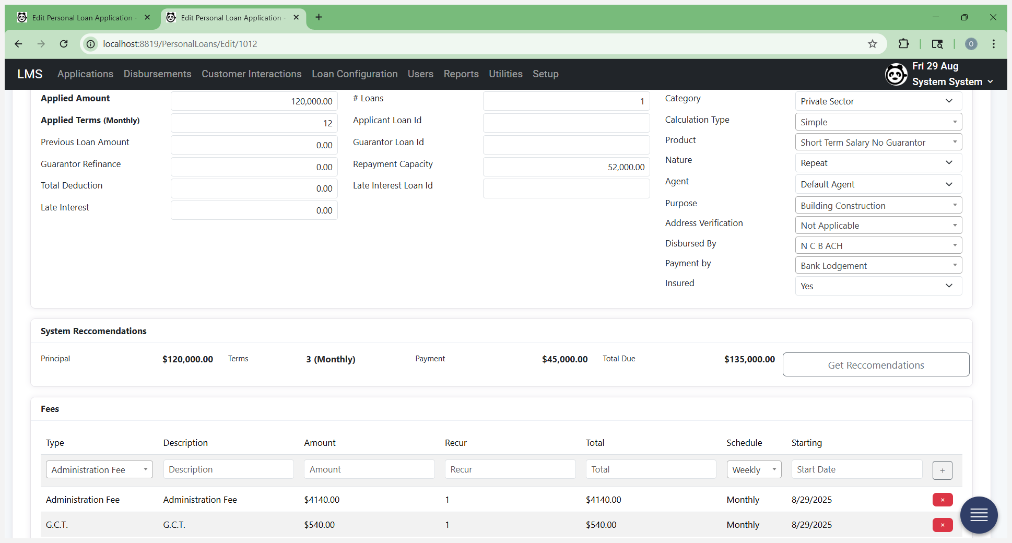
Task: Click the browser reload page icon
Action: click(x=64, y=44)
